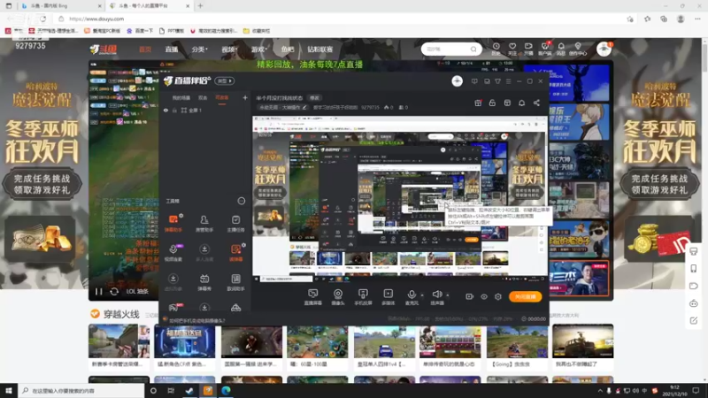This screenshot has height=398, width=708.
Task: Open the 弹幕助手 tool in the toolbox
Action: pyautogui.click(x=173, y=223)
